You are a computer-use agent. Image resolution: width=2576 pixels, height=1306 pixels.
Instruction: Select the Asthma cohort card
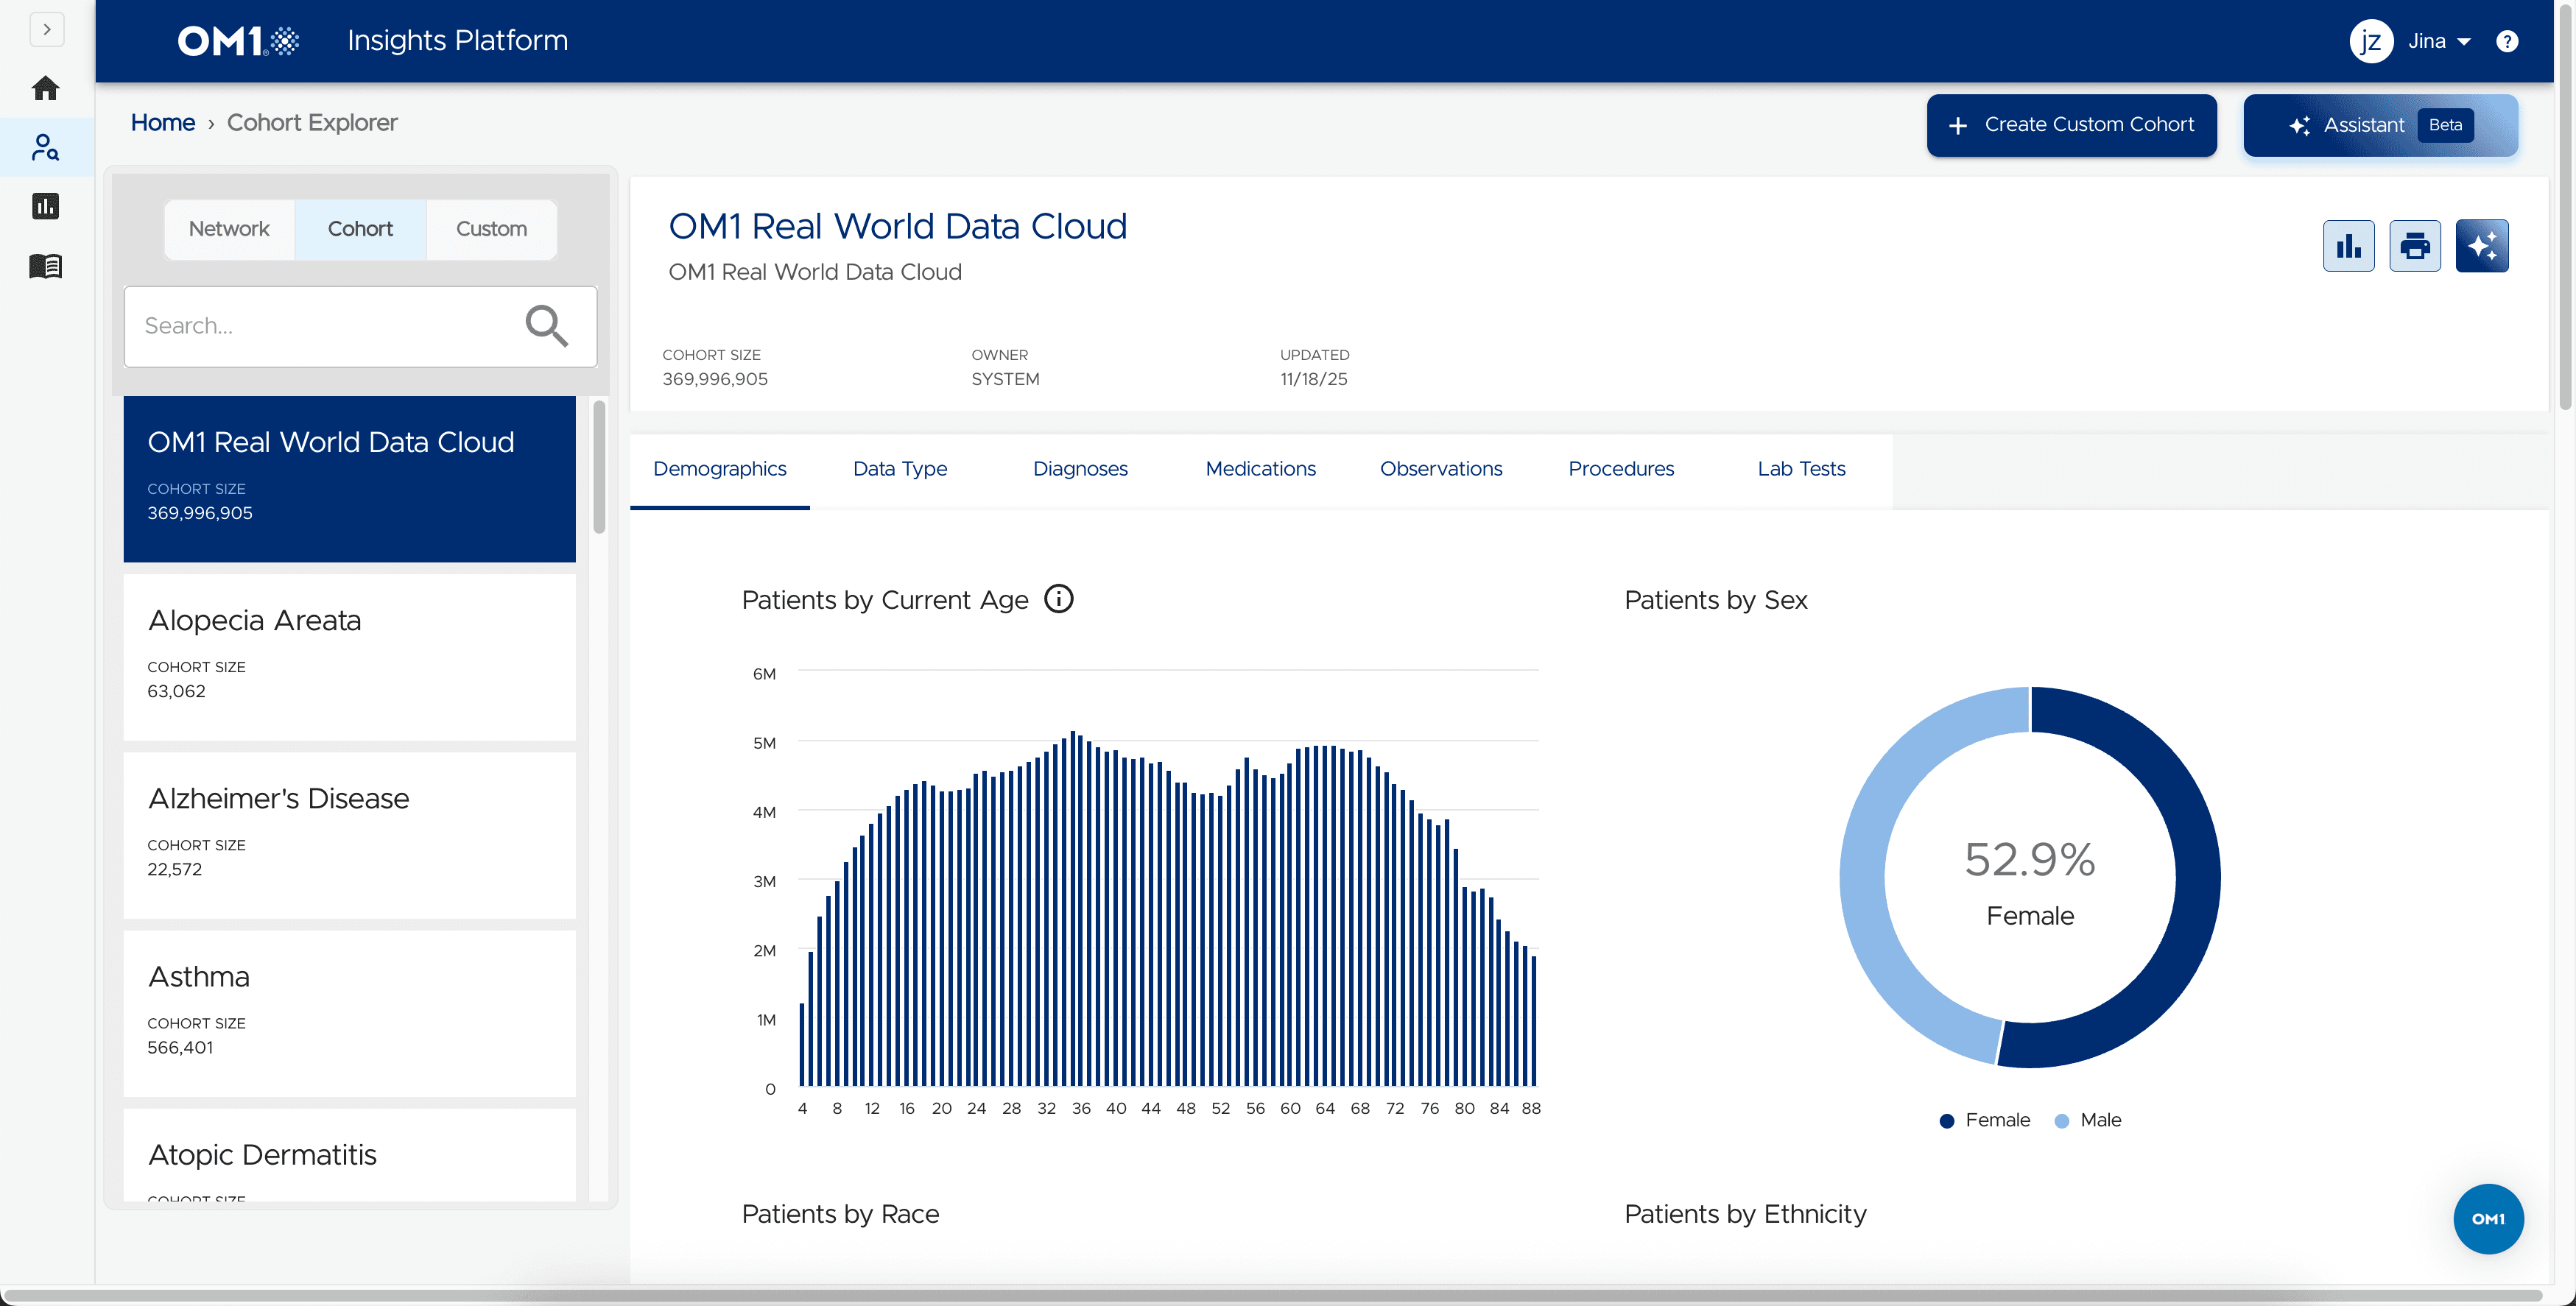click(349, 1014)
